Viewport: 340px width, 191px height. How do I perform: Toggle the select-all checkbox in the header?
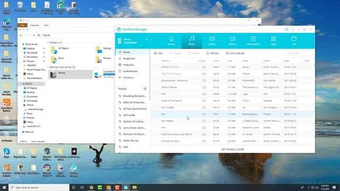[x=155, y=61]
